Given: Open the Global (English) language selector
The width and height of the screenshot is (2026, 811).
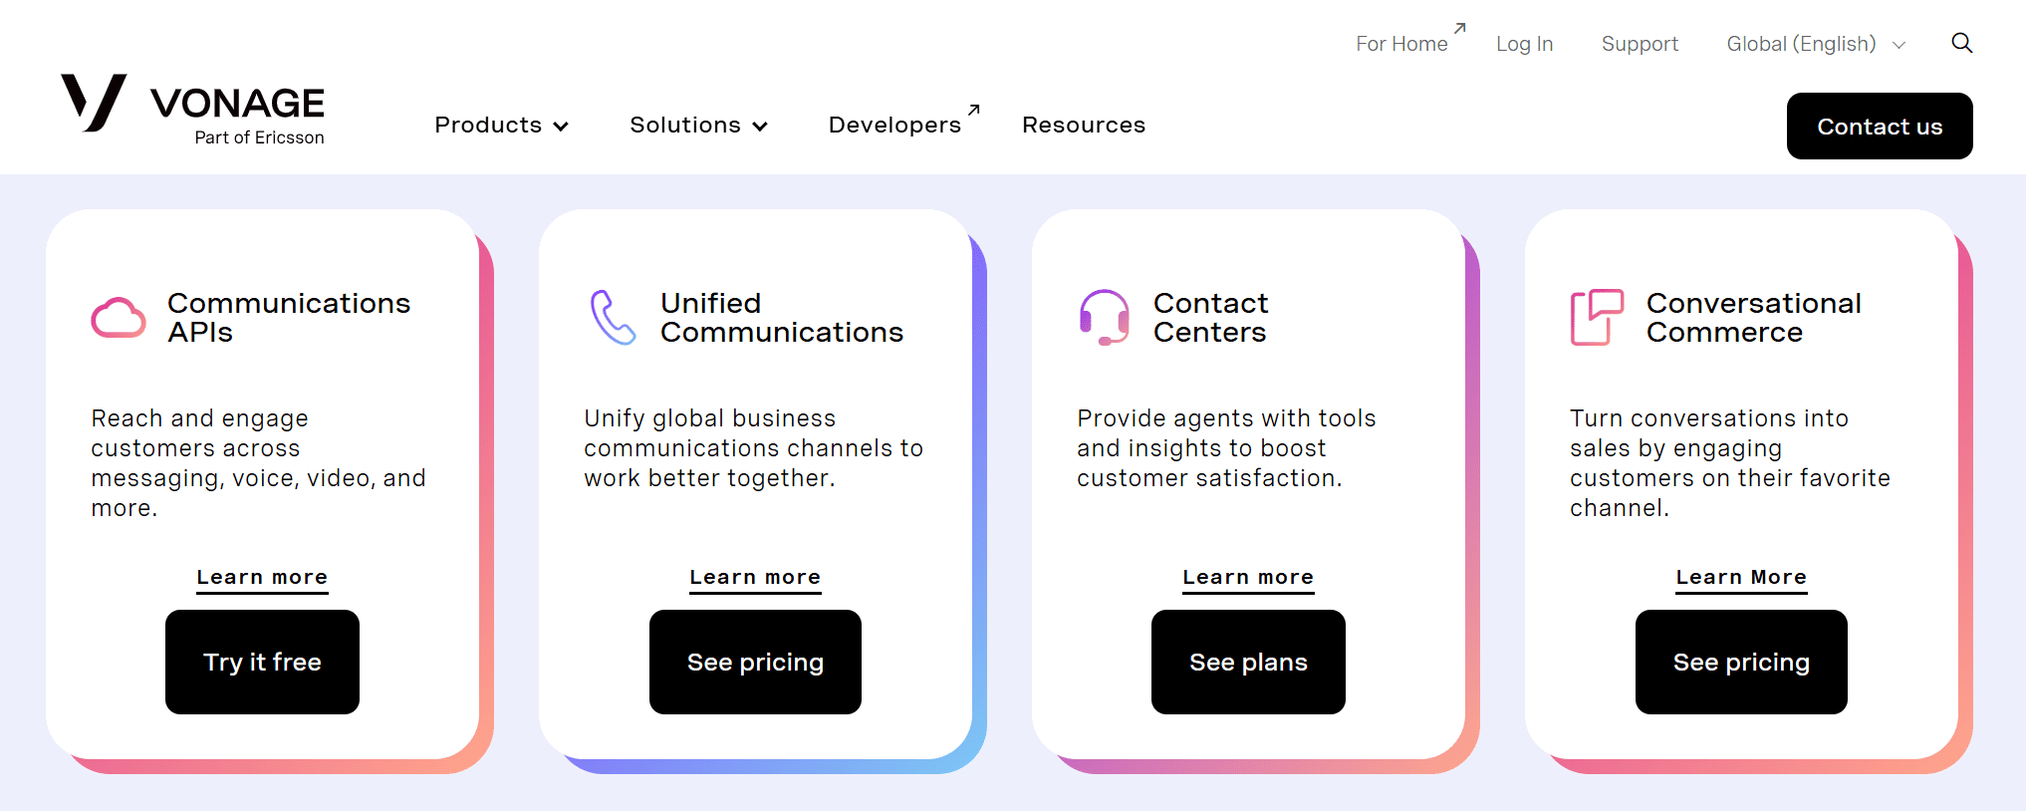Looking at the screenshot, I should point(1815,44).
